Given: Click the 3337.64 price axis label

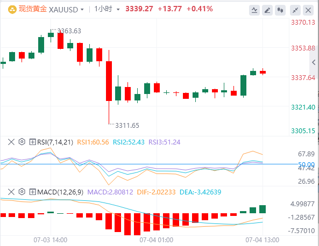Looking at the screenshot, I should click(x=303, y=77).
